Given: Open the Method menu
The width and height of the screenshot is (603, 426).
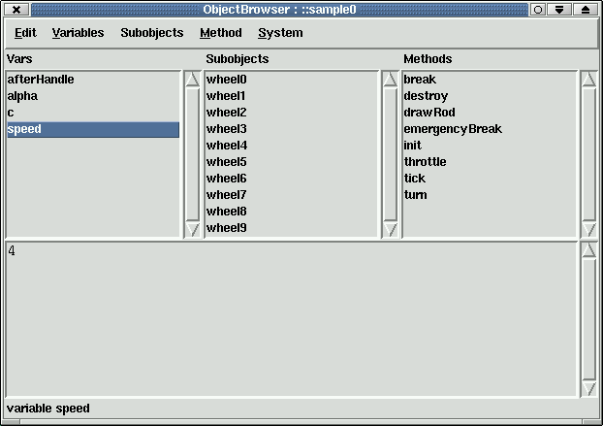Looking at the screenshot, I should tap(220, 33).
